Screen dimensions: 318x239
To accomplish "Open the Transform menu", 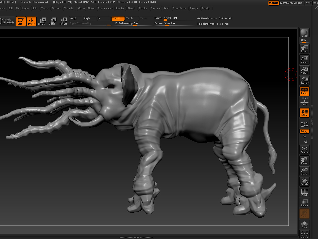I will [x=179, y=8].
